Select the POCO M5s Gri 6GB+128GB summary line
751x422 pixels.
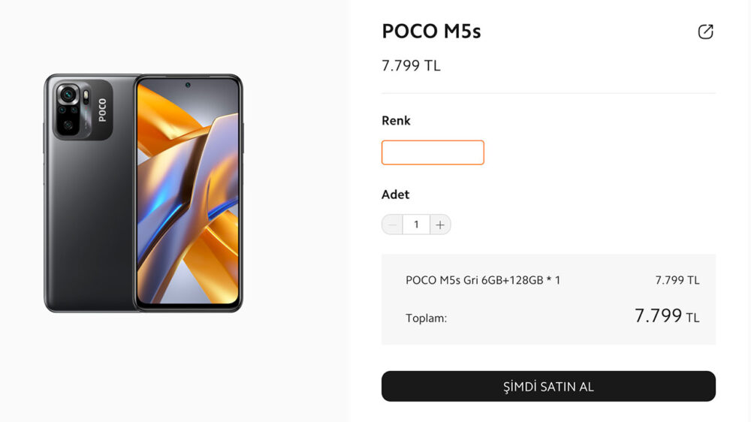click(x=483, y=280)
